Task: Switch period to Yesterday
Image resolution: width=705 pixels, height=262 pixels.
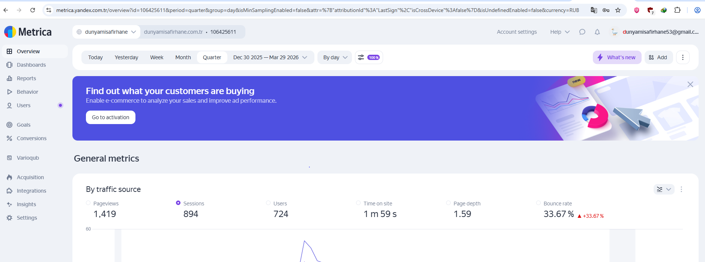Action: pos(126,57)
